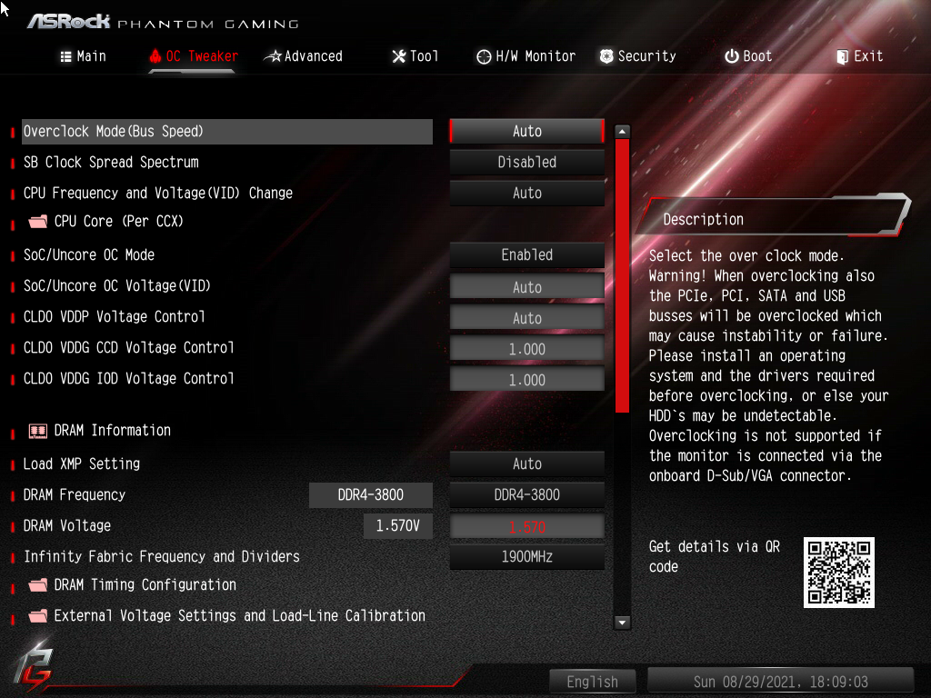Switch to the Boot tab

click(748, 56)
